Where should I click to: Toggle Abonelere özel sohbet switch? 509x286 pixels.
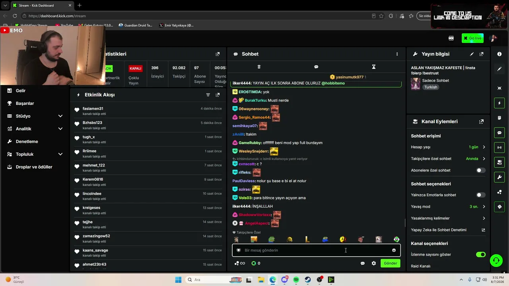481,170
